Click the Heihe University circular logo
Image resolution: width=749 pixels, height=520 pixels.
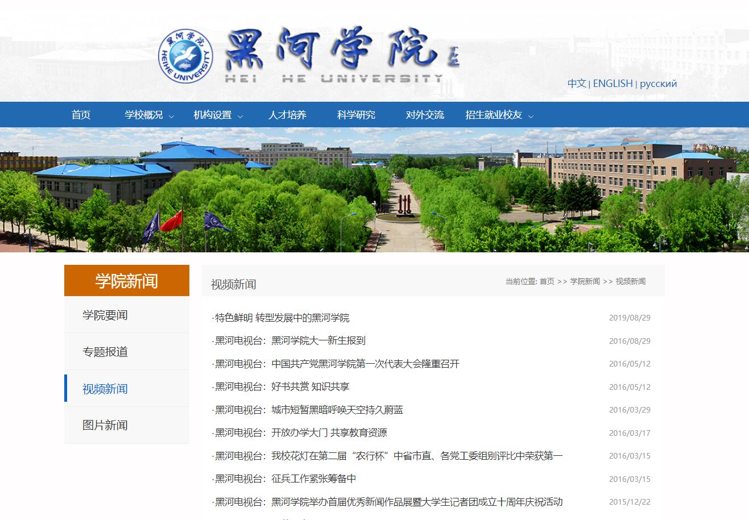[185, 56]
